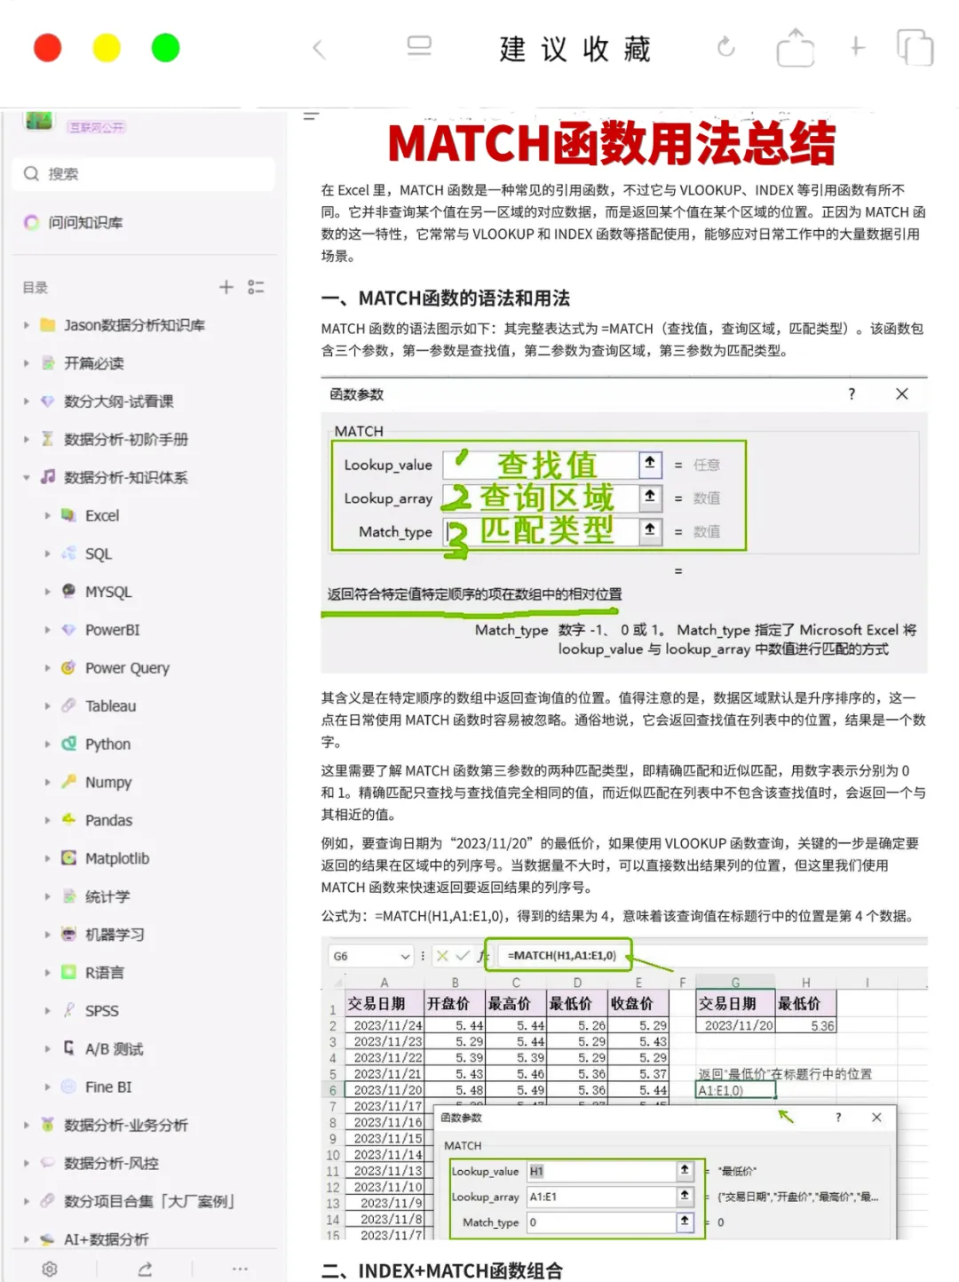
Task: Click the Pandas item icon
Action: (68, 819)
